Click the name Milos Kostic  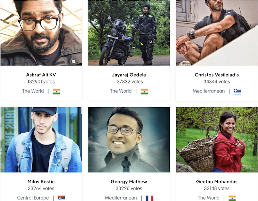(x=41, y=181)
